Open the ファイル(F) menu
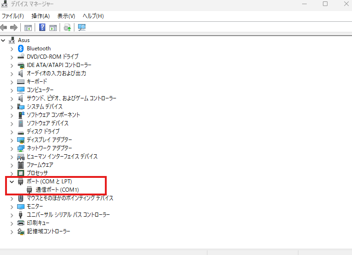The height and width of the screenshot is (255, 352). (x=13, y=16)
